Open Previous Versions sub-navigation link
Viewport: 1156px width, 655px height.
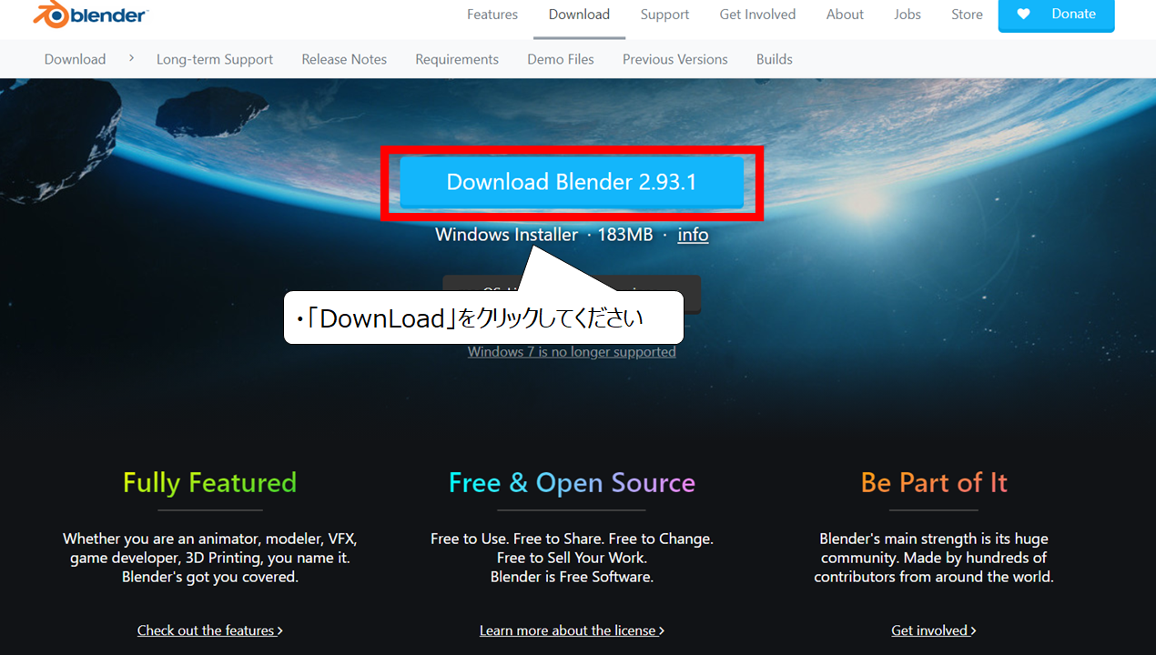coord(675,59)
